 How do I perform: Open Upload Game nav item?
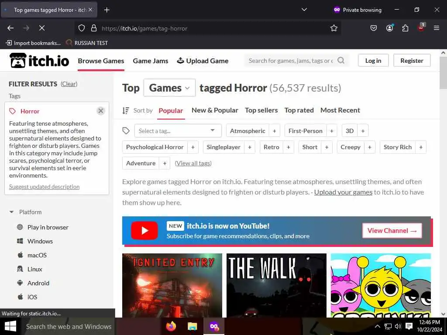tap(203, 61)
